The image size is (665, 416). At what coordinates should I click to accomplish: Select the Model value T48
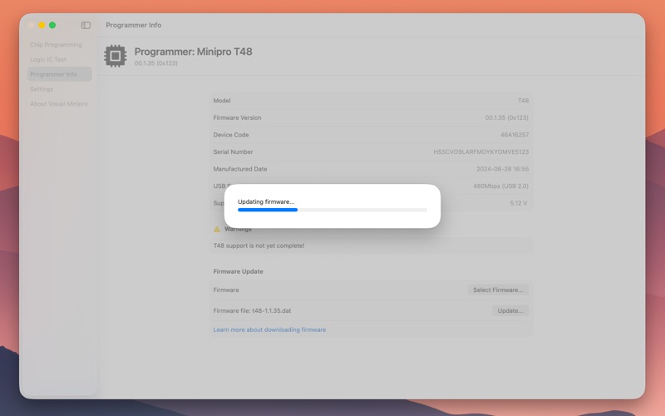point(524,101)
